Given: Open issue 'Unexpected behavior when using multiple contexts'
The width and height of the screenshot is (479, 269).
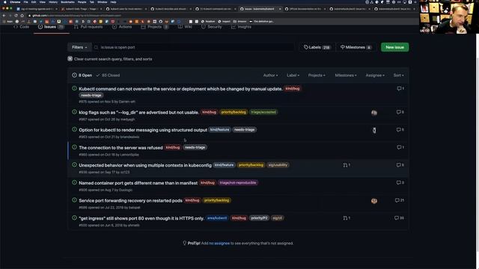Looking at the screenshot, I should pos(145,165).
